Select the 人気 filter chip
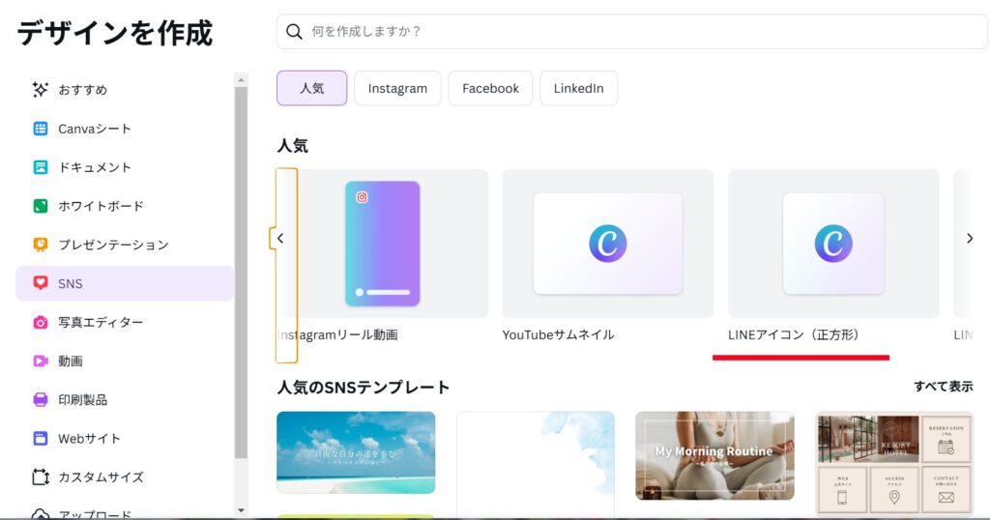This screenshot has width=990, height=520. (312, 88)
